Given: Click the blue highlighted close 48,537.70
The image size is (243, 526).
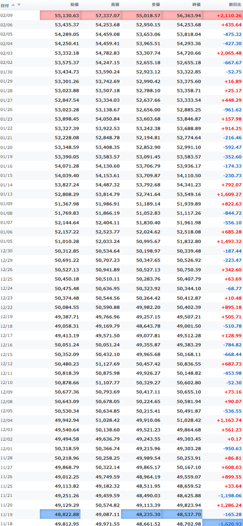Looking at the screenshot, I should [182, 514].
